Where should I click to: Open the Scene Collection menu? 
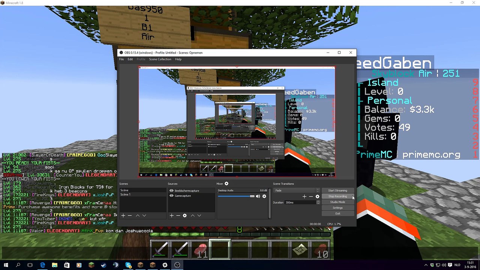160,59
